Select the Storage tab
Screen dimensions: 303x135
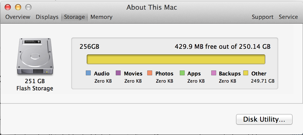pos(74,17)
